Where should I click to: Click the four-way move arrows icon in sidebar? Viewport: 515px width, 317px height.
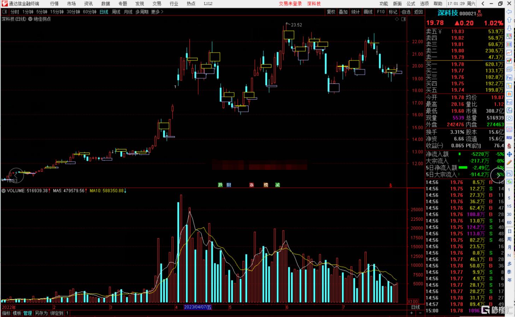(509, 154)
